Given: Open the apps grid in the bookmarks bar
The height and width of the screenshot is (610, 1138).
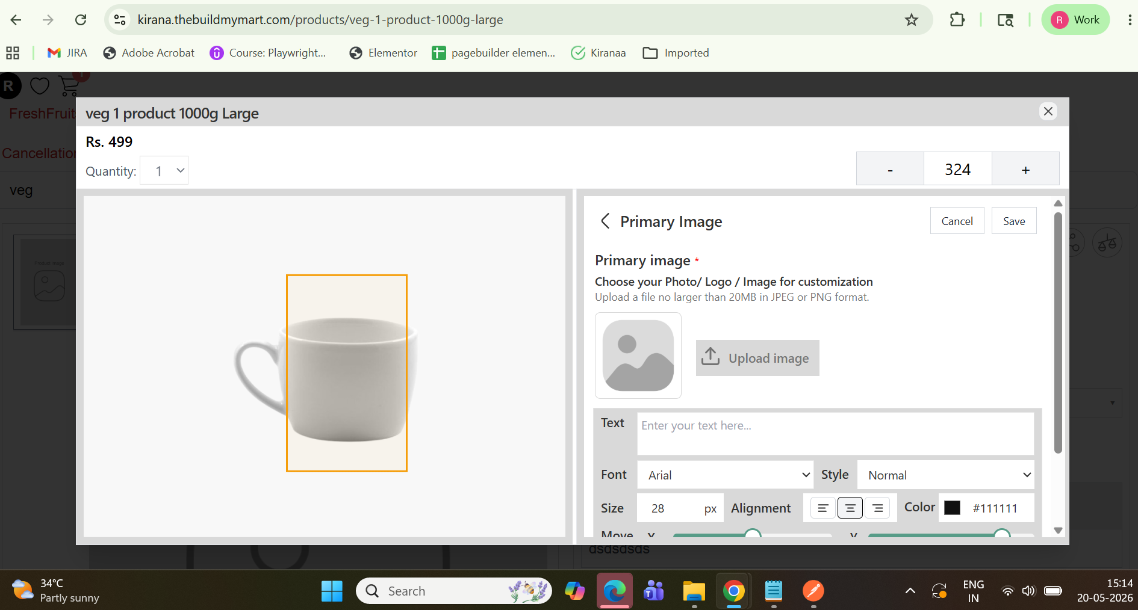Looking at the screenshot, I should click(x=13, y=53).
